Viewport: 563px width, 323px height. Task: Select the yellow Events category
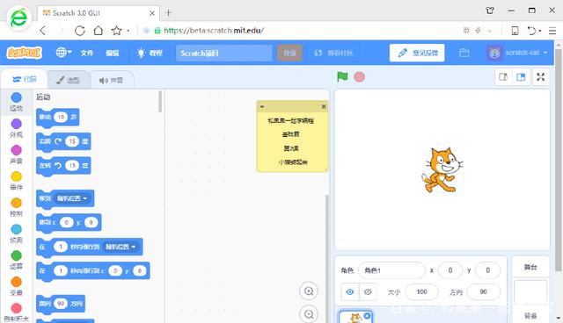pos(16,181)
